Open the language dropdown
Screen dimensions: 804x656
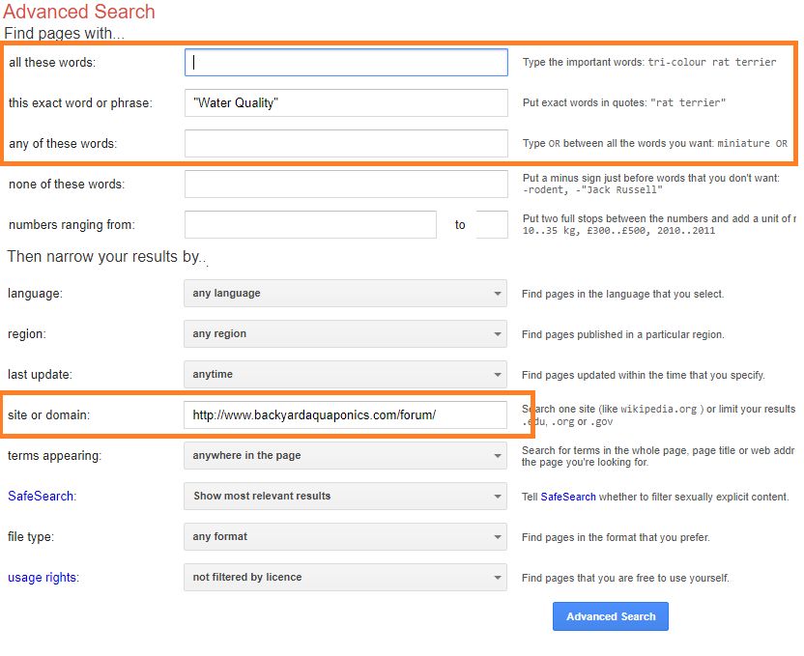pyautogui.click(x=345, y=293)
